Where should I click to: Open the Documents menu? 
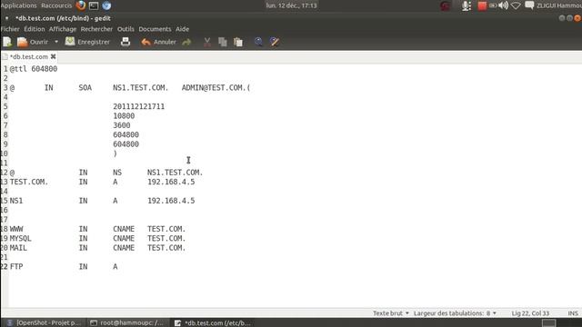(x=155, y=29)
